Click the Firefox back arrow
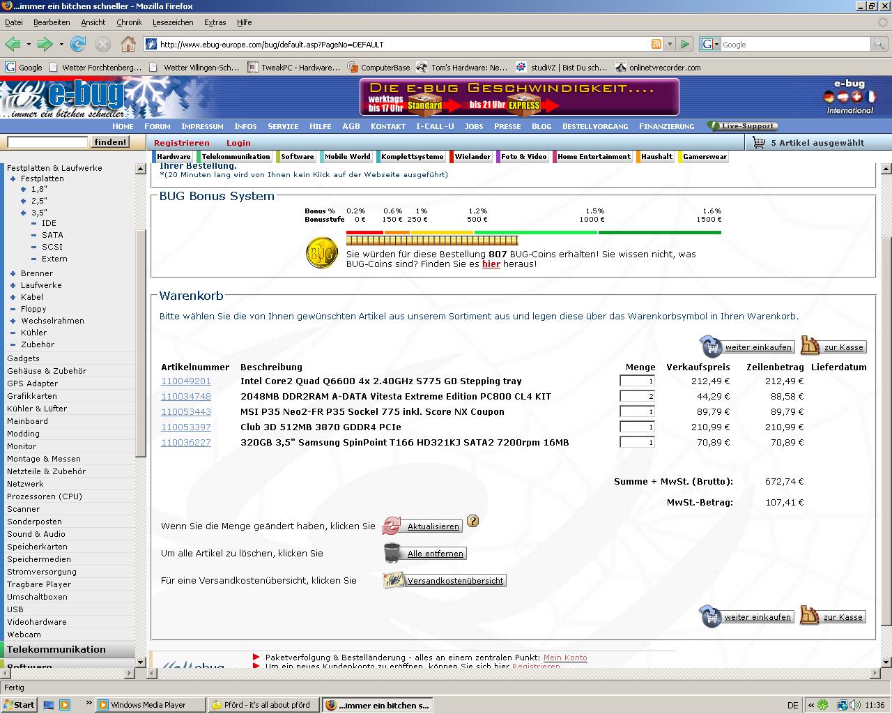The width and height of the screenshot is (892, 714). tap(13, 44)
